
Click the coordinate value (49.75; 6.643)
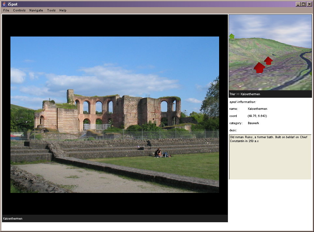point(257,116)
